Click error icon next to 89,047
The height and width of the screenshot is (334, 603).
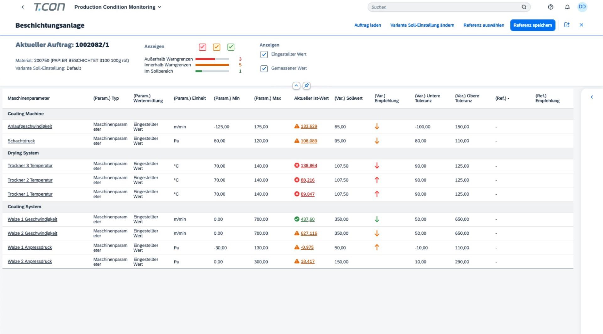click(297, 194)
